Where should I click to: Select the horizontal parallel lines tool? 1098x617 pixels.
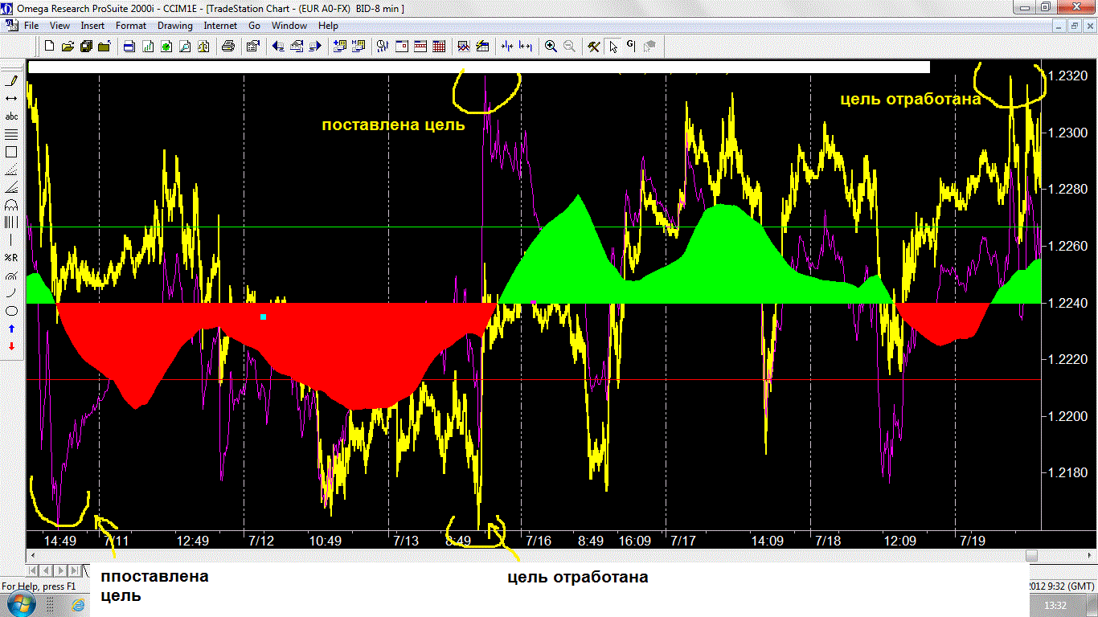pyautogui.click(x=11, y=134)
